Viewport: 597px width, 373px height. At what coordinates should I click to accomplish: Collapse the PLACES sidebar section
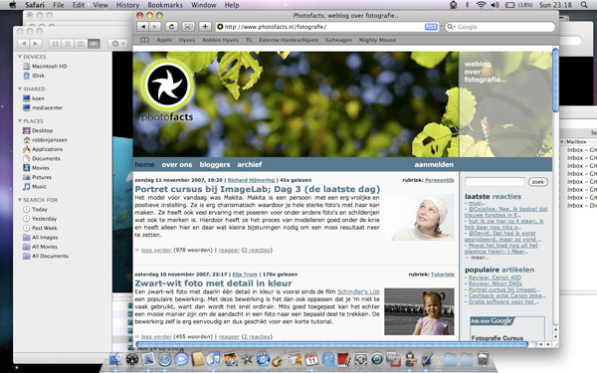(x=20, y=121)
